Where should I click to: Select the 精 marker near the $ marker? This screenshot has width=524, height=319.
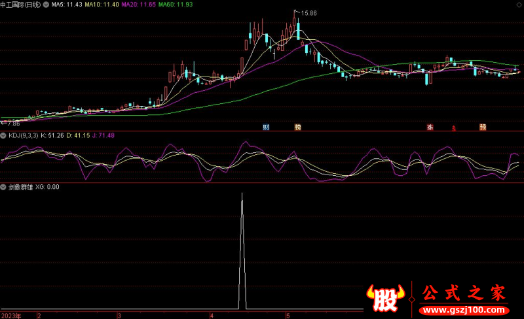483,127
